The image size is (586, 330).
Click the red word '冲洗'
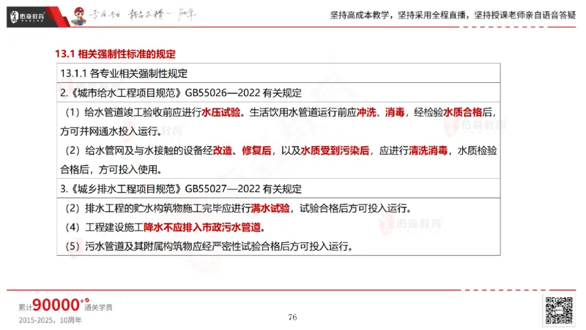point(366,112)
